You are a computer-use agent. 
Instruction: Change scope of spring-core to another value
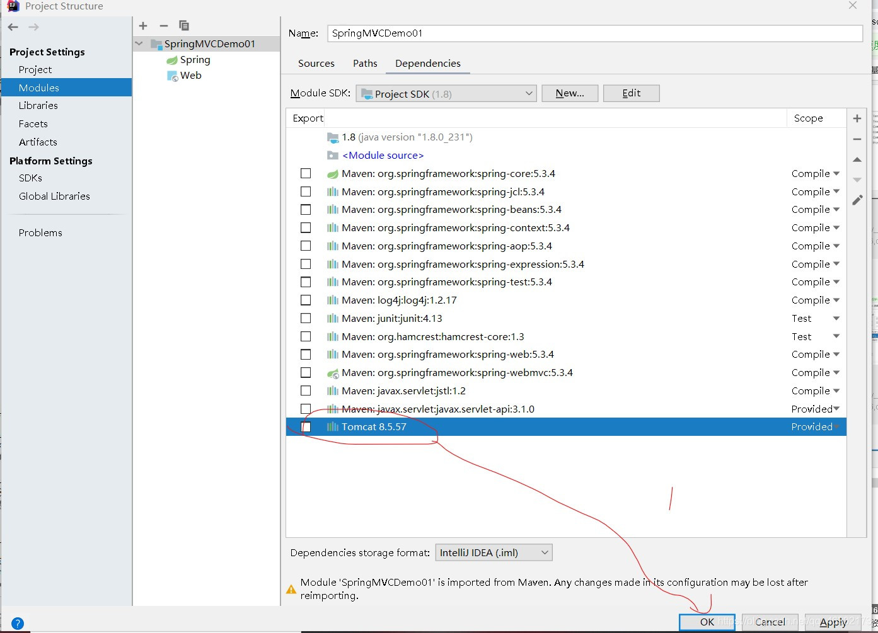pos(816,174)
